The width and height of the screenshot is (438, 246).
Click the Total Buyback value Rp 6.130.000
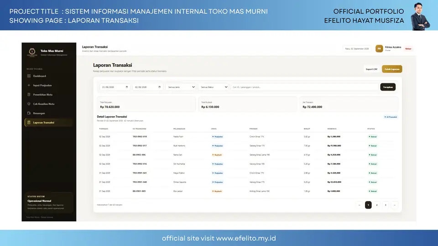[210, 107]
